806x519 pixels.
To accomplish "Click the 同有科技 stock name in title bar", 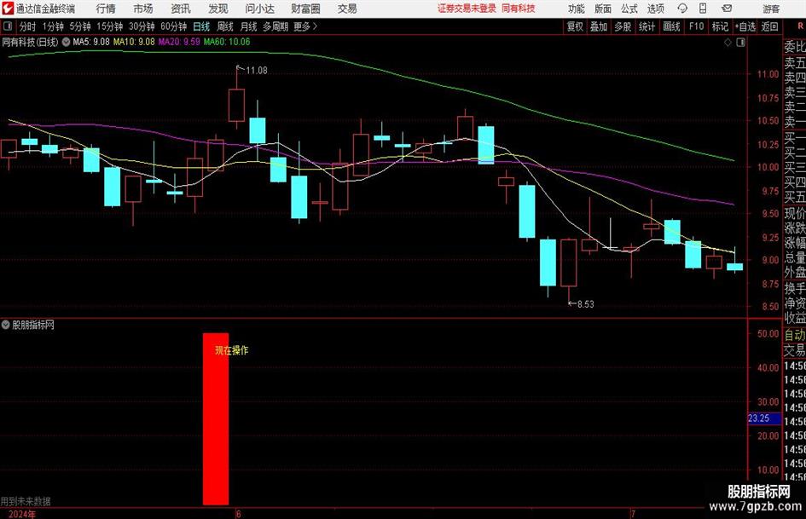I will (x=519, y=9).
